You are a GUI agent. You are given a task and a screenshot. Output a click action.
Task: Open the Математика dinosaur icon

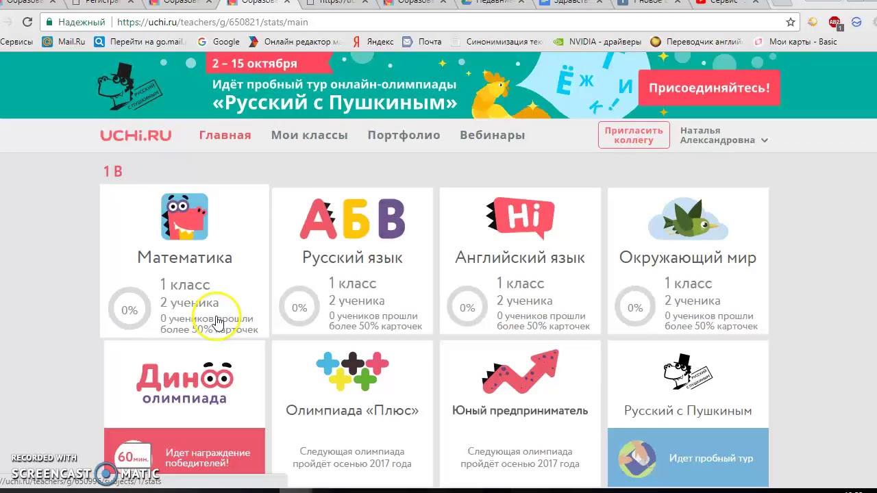point(184,217)
